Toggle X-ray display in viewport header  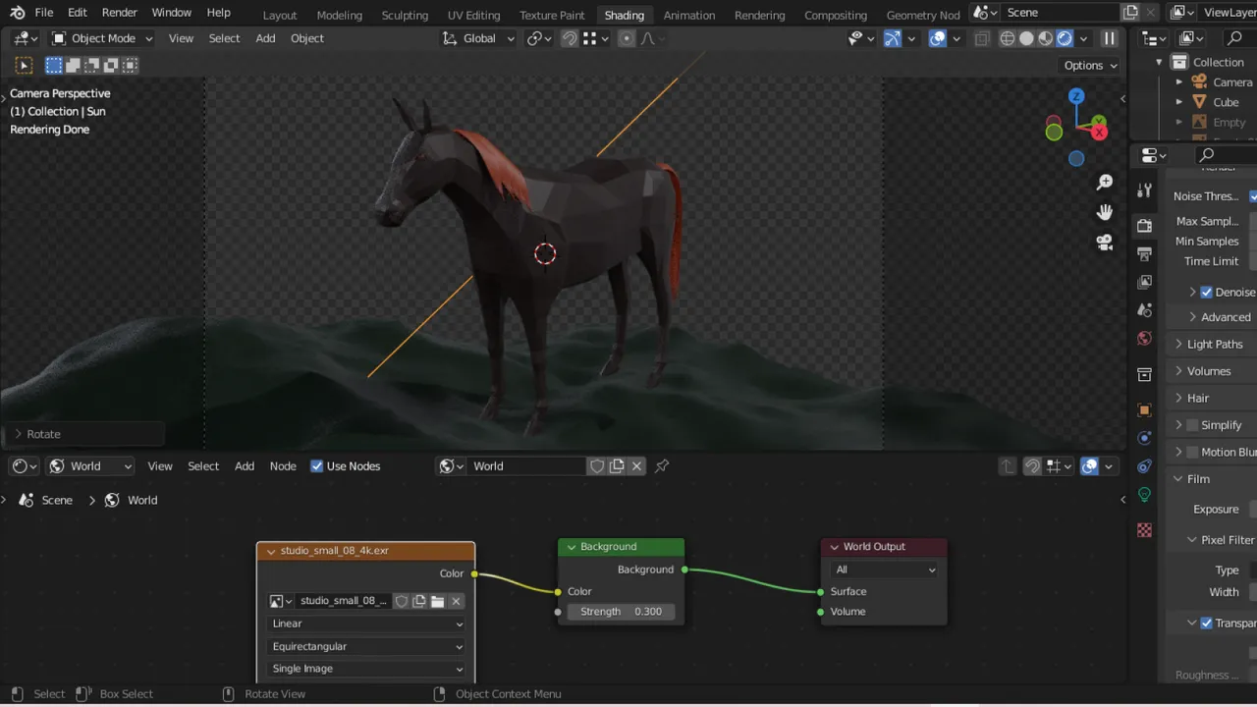pyautogui.click(x=982, y=38)
